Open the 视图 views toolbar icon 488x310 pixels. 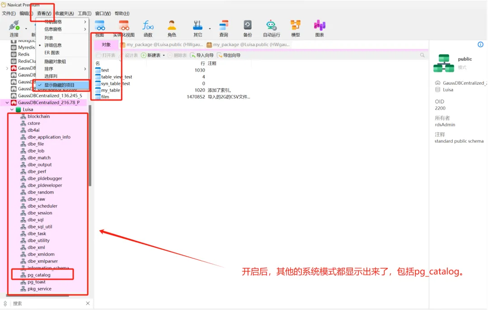coord(100,25)
